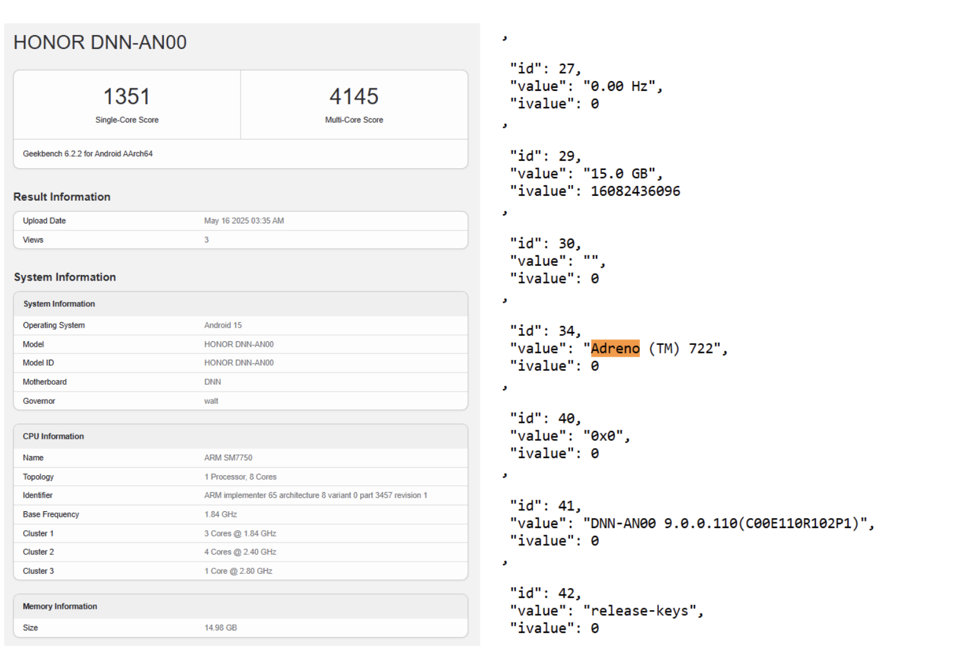Click the ARM implementer identifier value
The width and height of the screenshot is (967, 658).
(315, 495)
